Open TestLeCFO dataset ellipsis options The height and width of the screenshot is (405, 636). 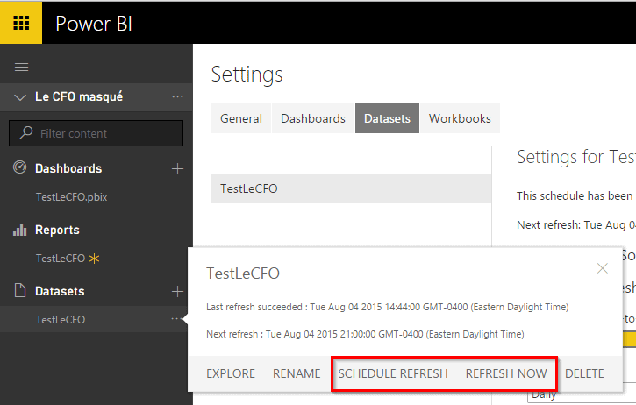click(178, 319)
